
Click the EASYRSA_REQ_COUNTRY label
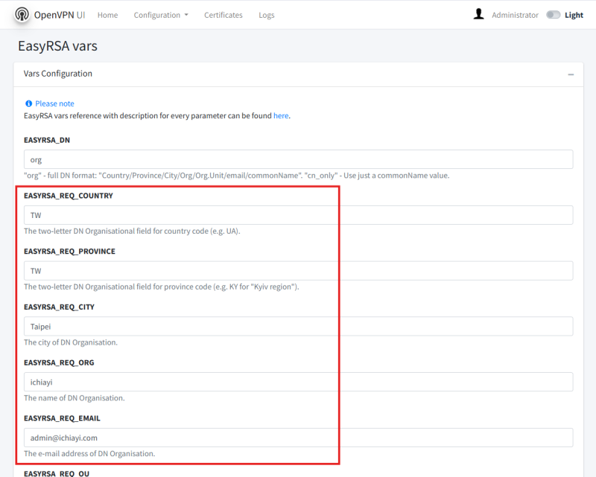pyautogui.click(x=69, y=196)
